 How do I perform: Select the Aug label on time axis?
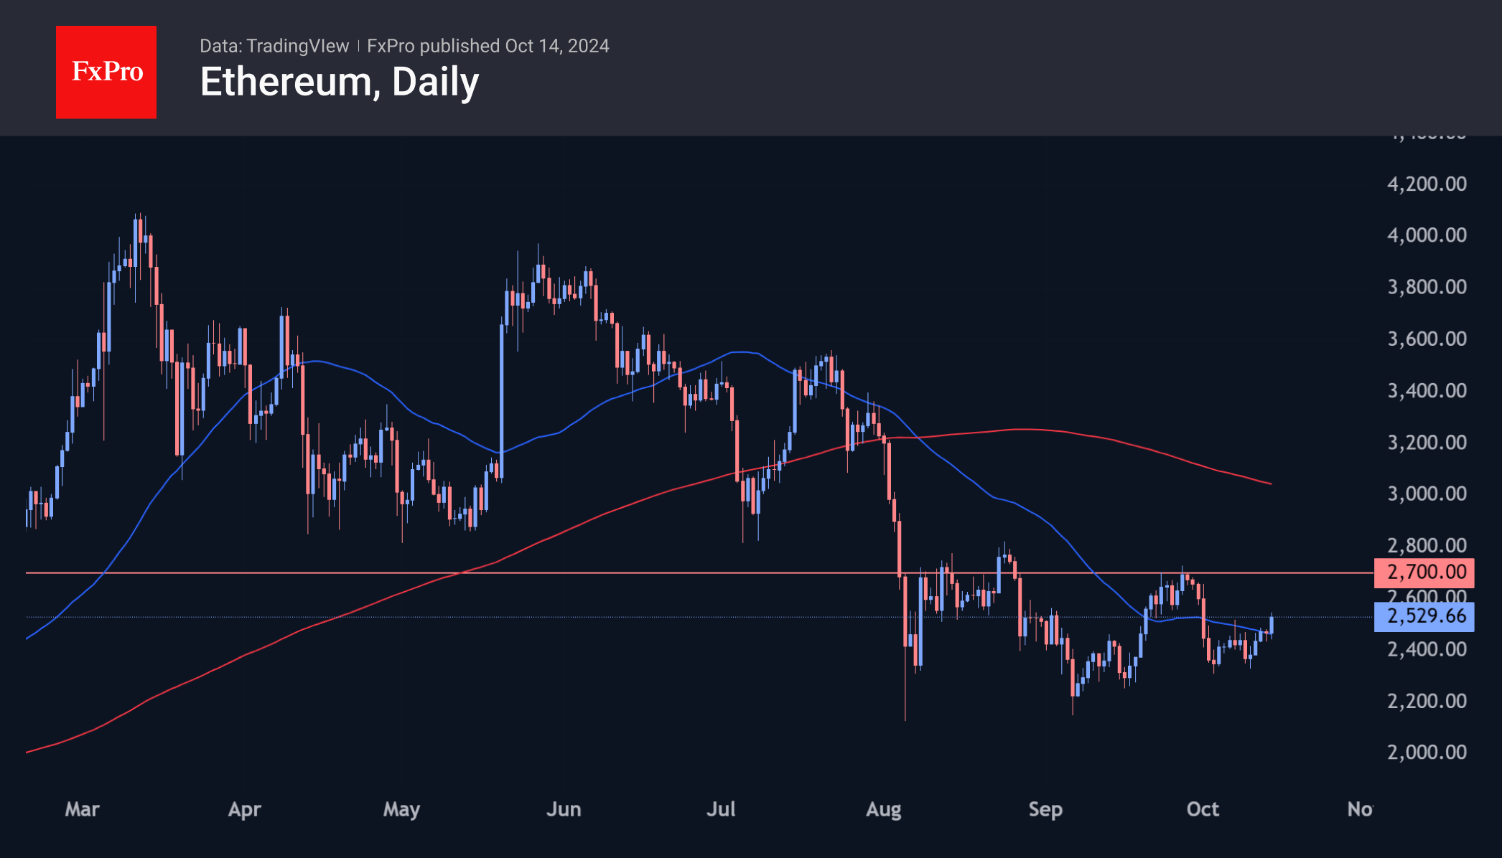pyautogui.click(x=884, y=809)
